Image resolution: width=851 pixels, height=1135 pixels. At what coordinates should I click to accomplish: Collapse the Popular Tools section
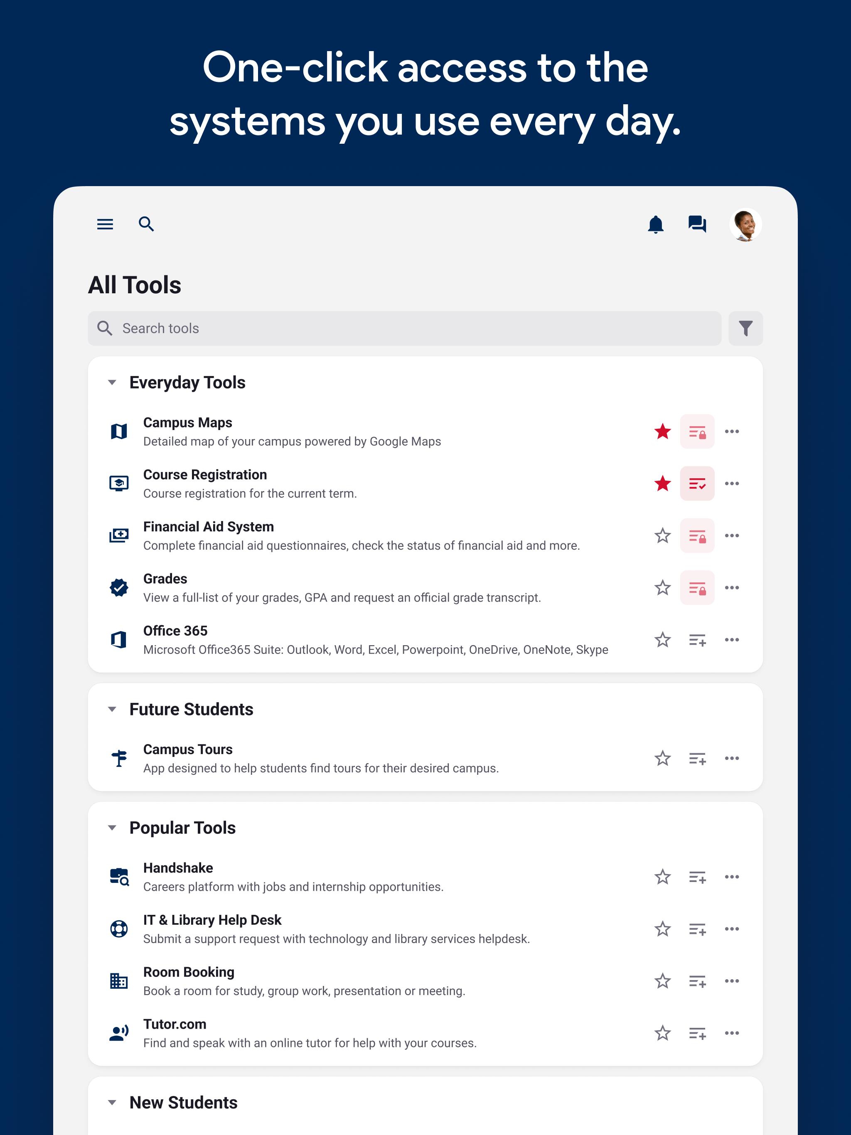tap(112, 828)
